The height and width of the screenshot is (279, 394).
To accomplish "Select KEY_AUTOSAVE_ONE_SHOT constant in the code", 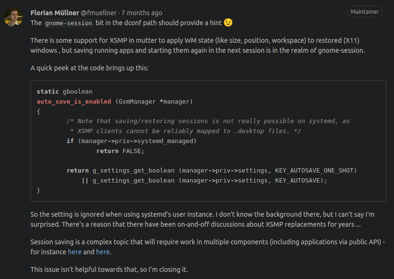I will point(314,171).
